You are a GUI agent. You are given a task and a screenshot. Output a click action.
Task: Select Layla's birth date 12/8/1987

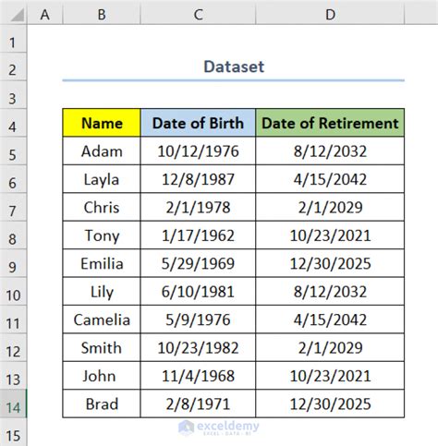click(198, 179)
